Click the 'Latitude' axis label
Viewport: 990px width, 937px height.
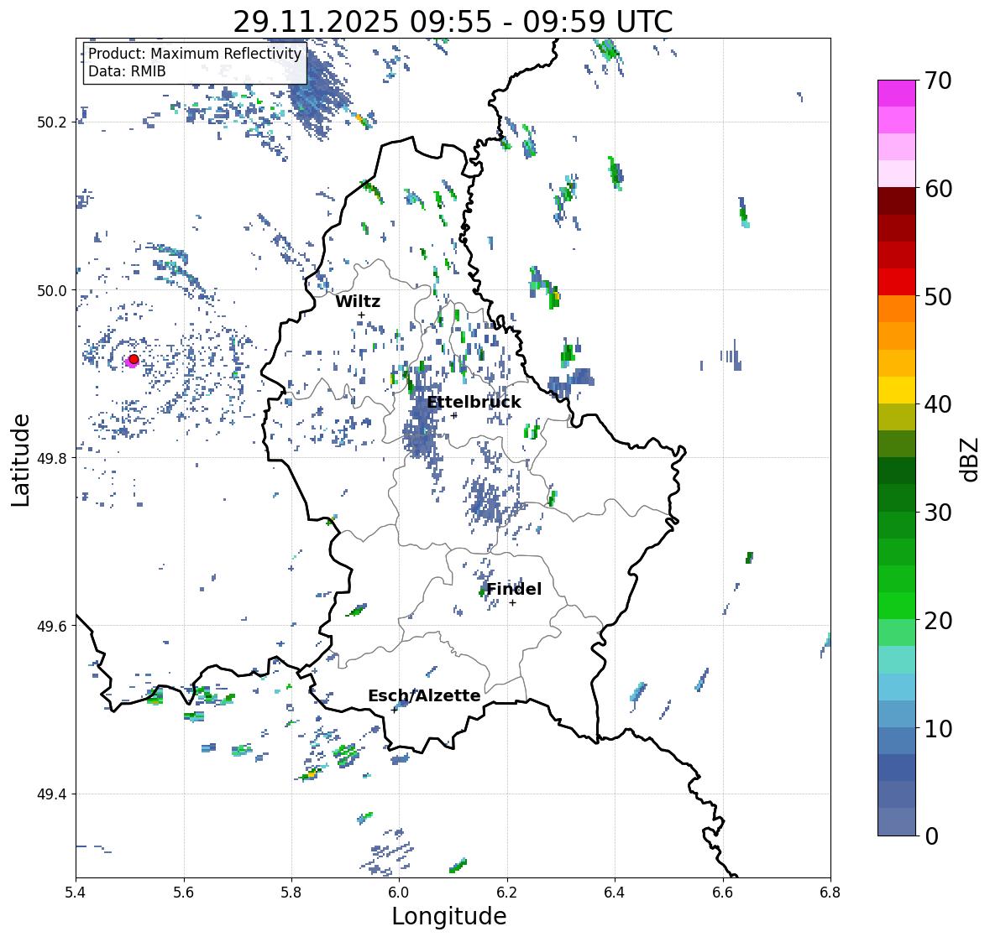point(21,460)
